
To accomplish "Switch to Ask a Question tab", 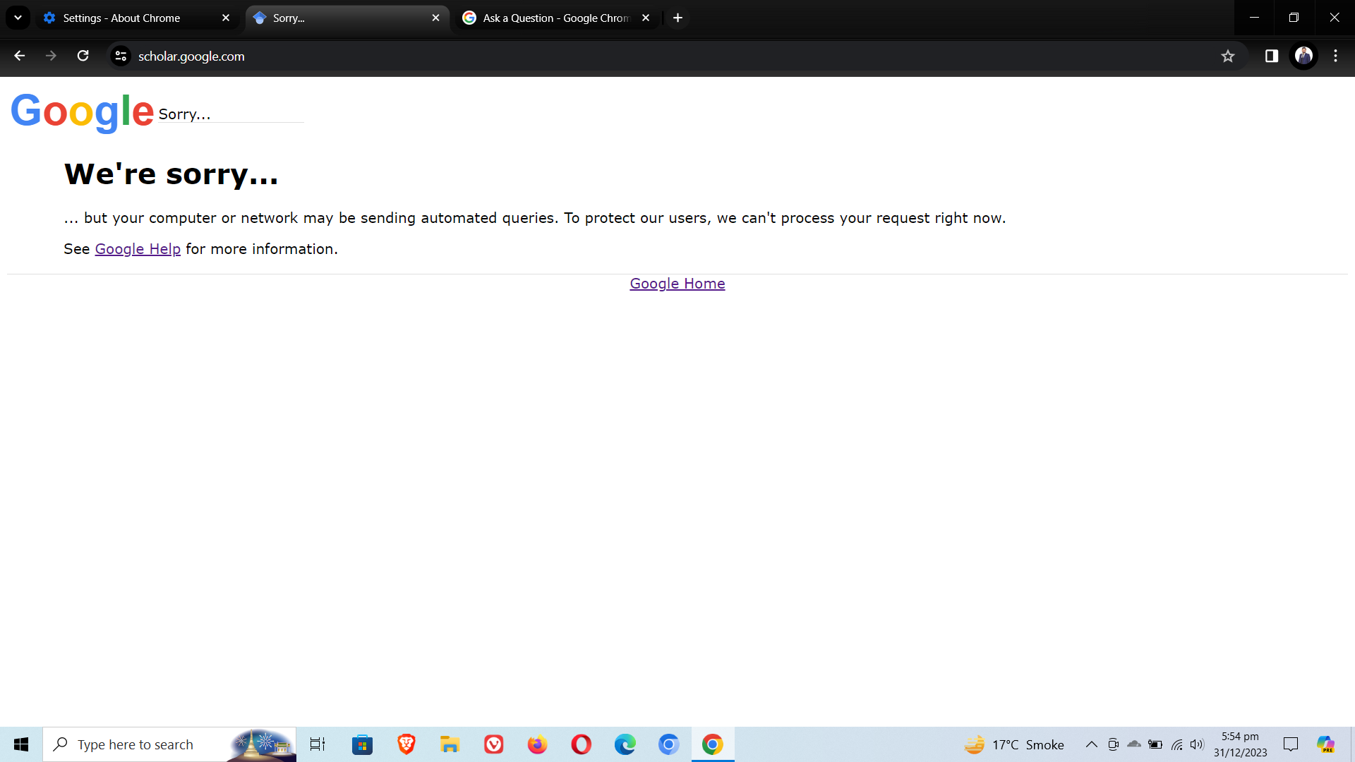I will [555, 18].
